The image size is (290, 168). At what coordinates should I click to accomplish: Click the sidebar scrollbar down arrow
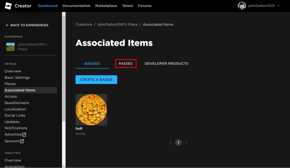click(x=64, y=166)
